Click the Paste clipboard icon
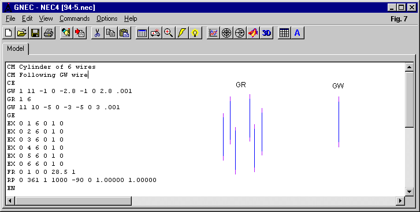Viewport: 420px width, 212px height. pyautogui.click(x=124, y=33)
